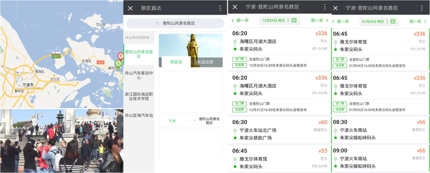The image size is (430, 173).
Task: Switch to the 从这出发 tab
Action: point(206,62)
